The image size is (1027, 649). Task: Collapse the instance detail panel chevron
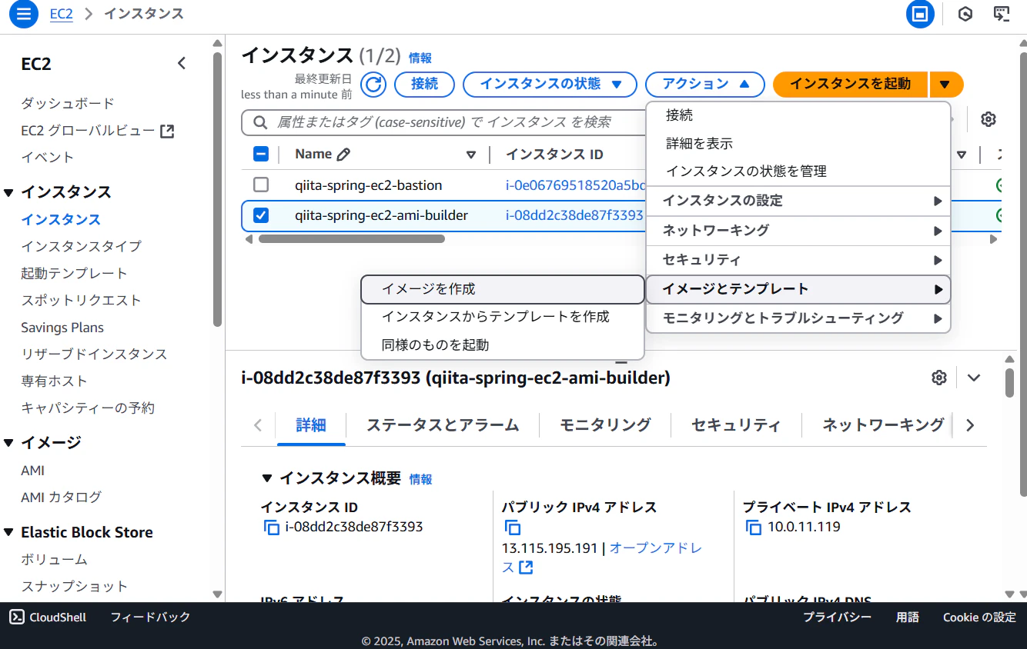(x=974, y=378)
